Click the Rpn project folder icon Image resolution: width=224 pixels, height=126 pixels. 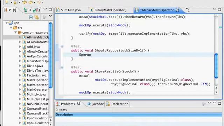(11, 23)
